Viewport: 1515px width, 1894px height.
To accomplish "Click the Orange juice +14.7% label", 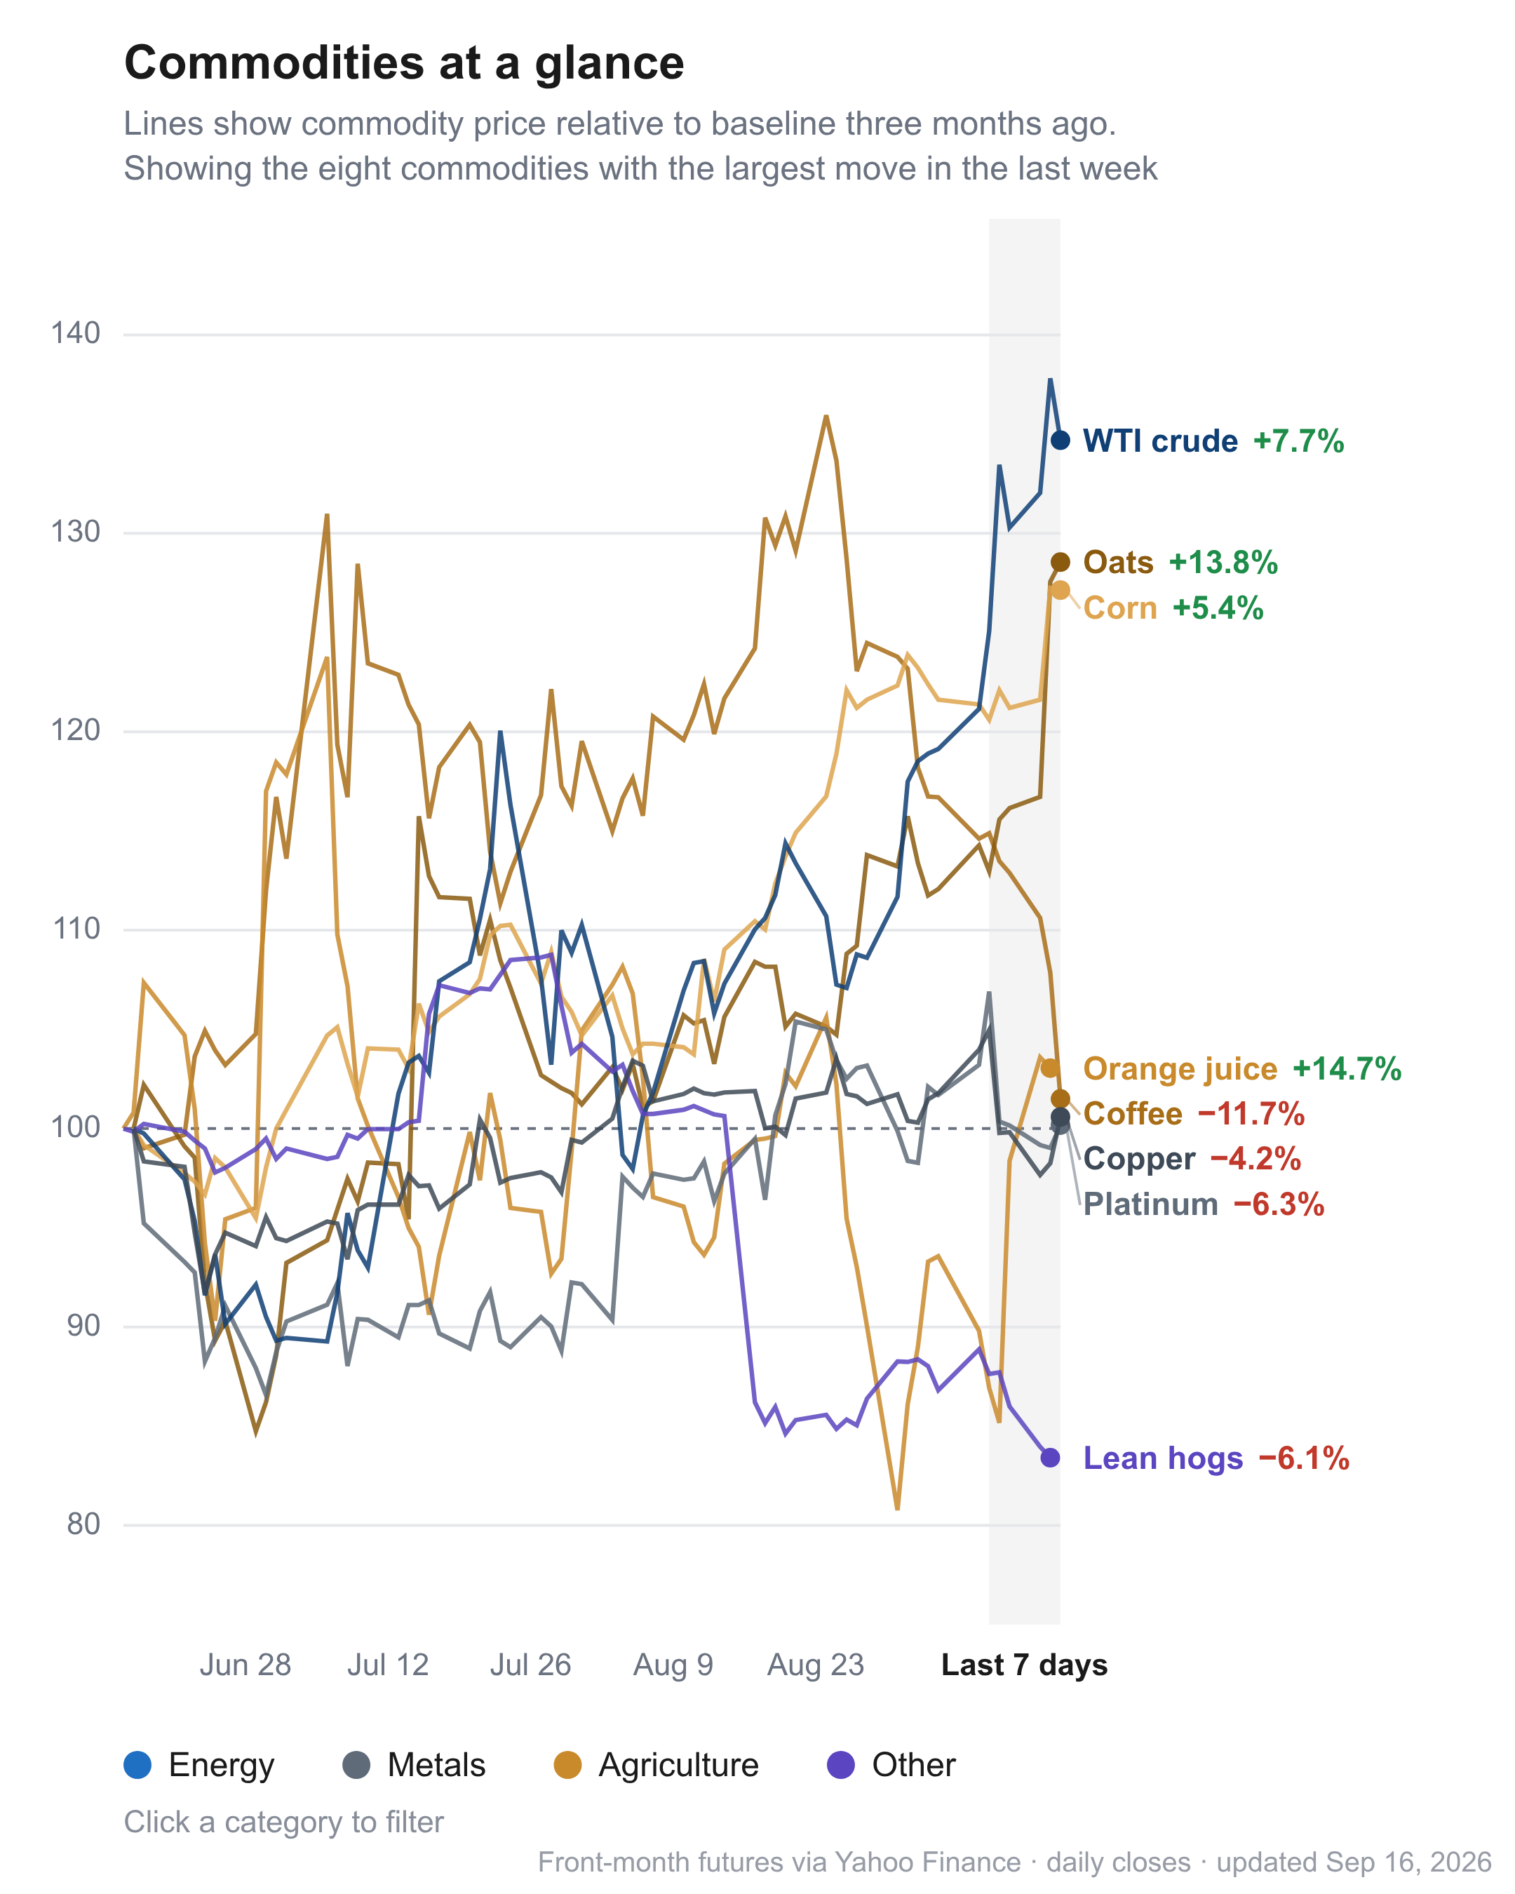I will coord(1242,1069).
